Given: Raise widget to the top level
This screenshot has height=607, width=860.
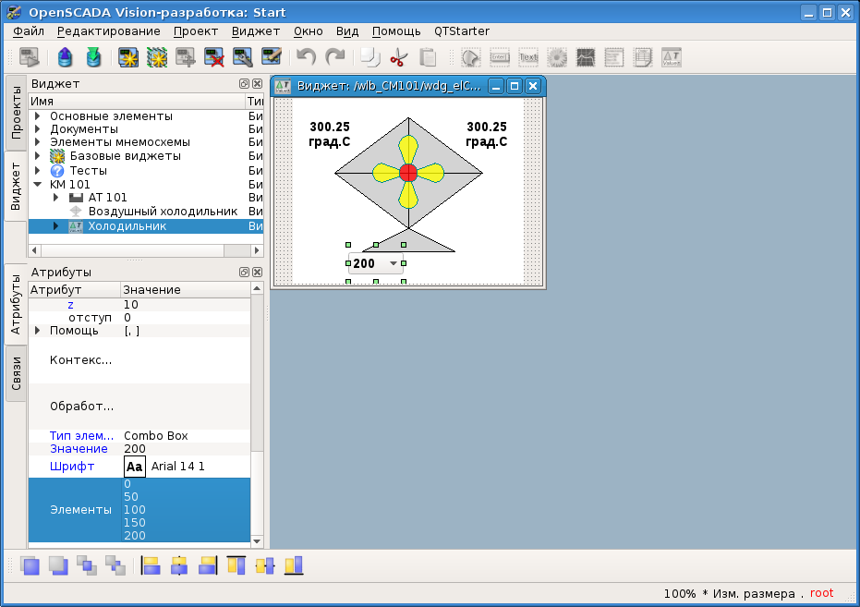Looking at the screenshot, I should pos(30,565).
